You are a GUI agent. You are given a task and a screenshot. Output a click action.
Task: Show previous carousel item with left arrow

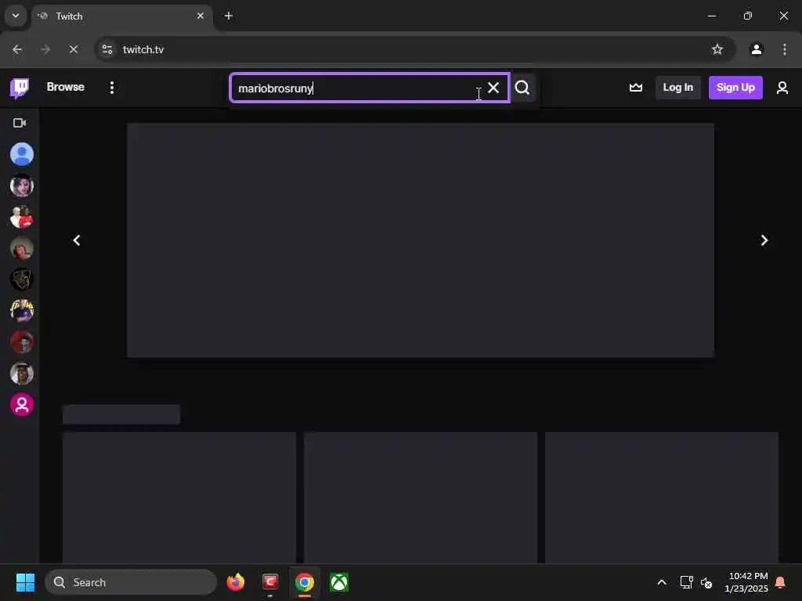pyautogui.click(x=77, y=240)
